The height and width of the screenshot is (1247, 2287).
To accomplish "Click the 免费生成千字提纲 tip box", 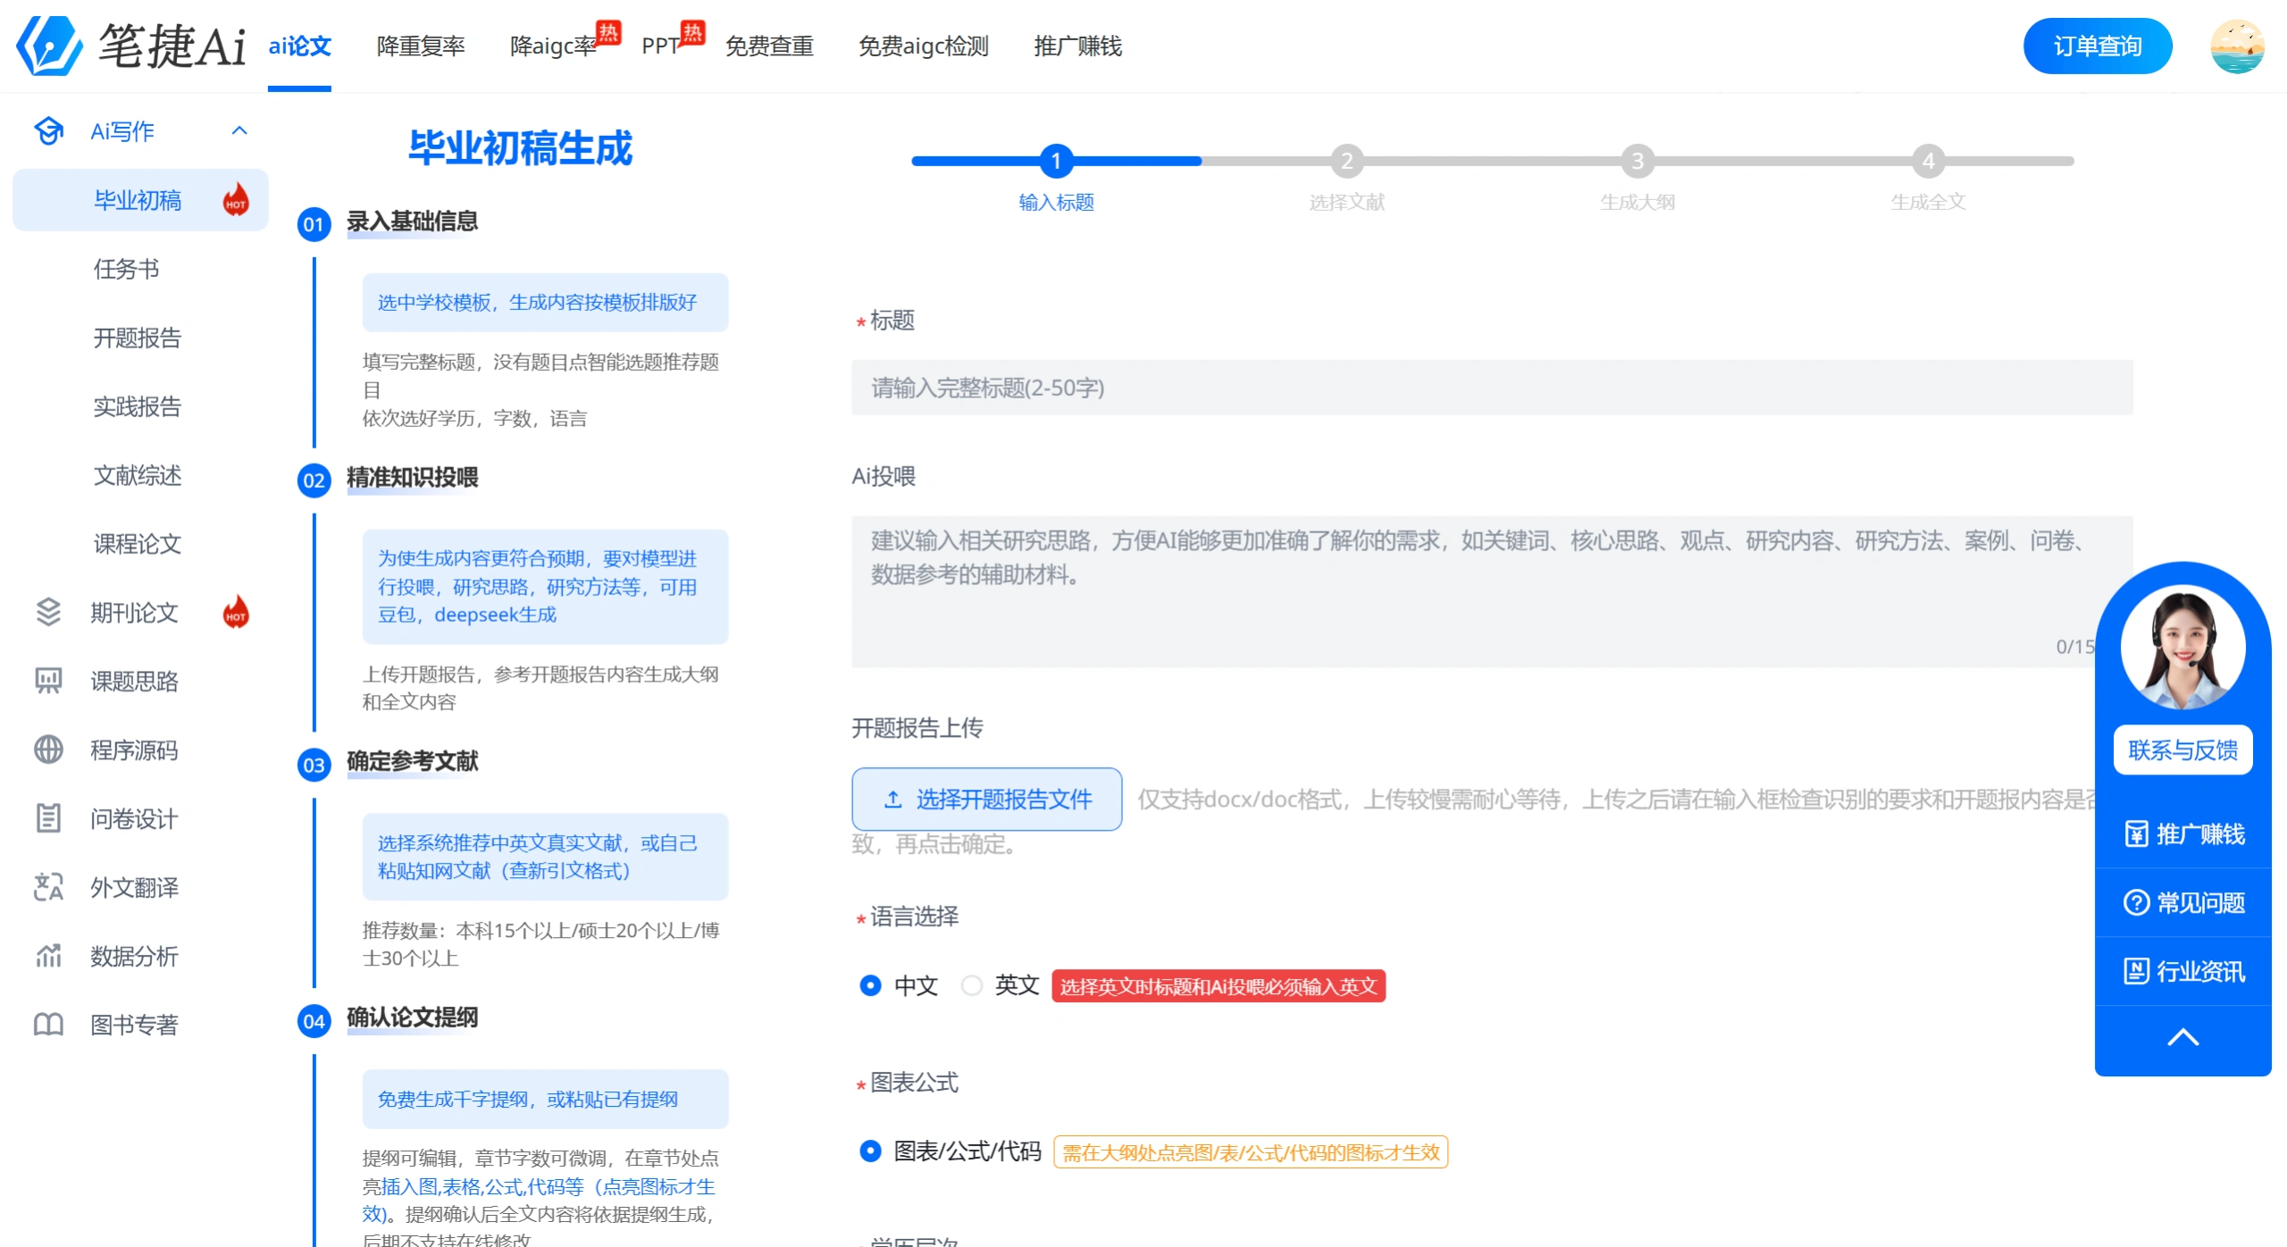I will (x=545, y=1099).
